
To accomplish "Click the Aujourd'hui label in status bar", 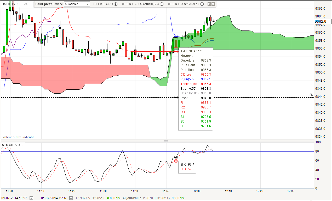I will (131, 198).
